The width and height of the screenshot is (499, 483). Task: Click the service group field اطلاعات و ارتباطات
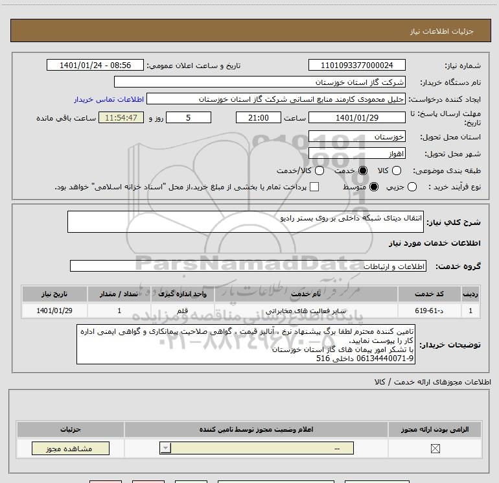tap(248, 266)
